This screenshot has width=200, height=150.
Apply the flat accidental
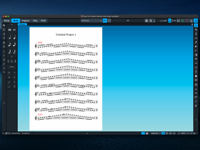12,61
